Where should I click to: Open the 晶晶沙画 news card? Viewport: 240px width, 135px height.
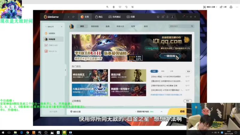click(x=128, y=76)
